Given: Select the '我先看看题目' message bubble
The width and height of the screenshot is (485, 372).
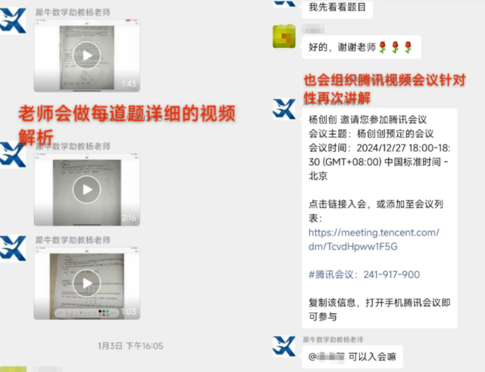Looking at the screenshot, I should tap(337, 8).
